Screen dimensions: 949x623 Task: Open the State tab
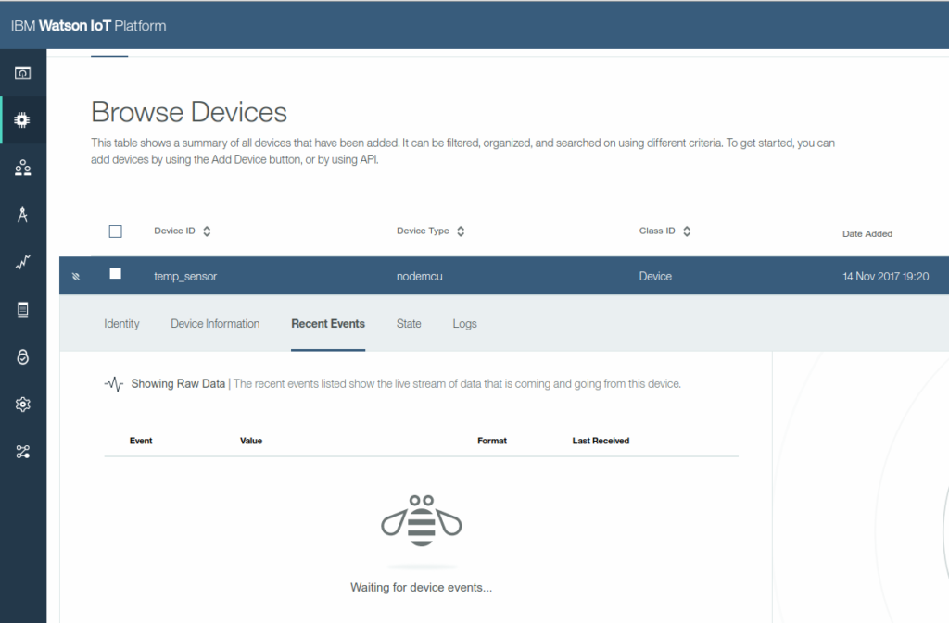click(x=409, y=324)
